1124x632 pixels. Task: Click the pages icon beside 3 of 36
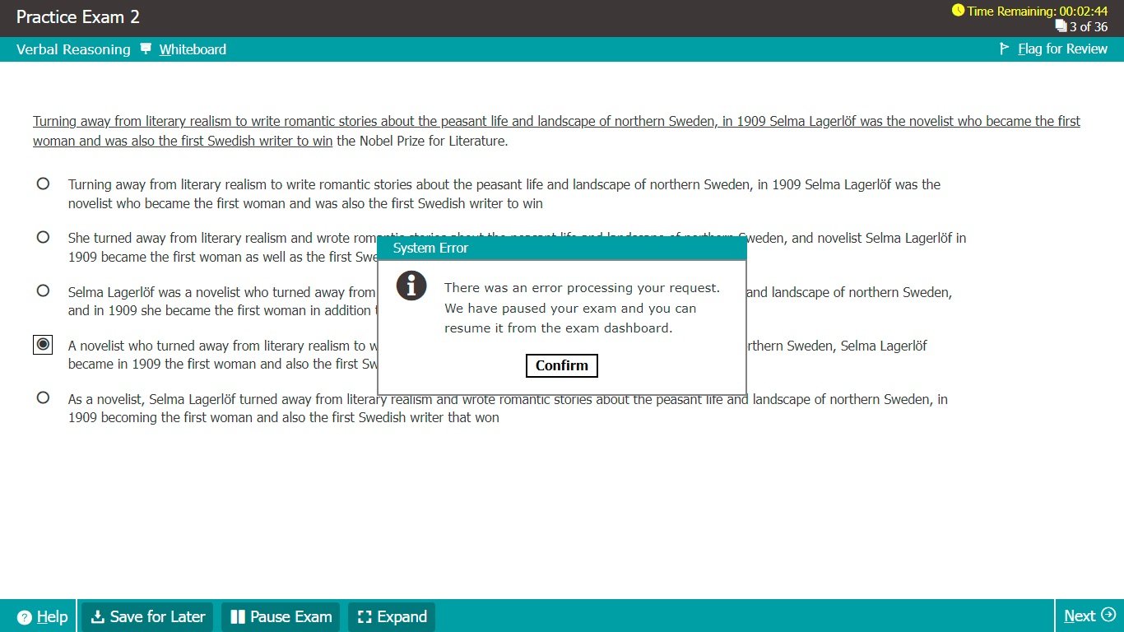point(1061,26)
